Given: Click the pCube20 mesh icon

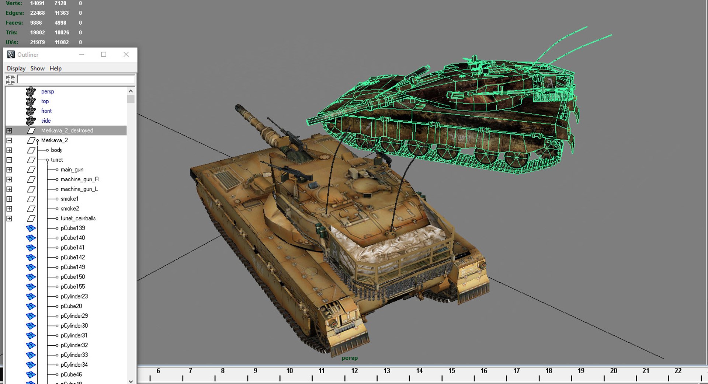Looking at the screenshot, I should tap(31, 306).
